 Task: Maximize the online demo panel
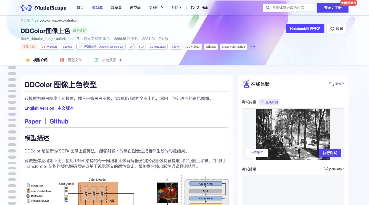pos(337,84)
